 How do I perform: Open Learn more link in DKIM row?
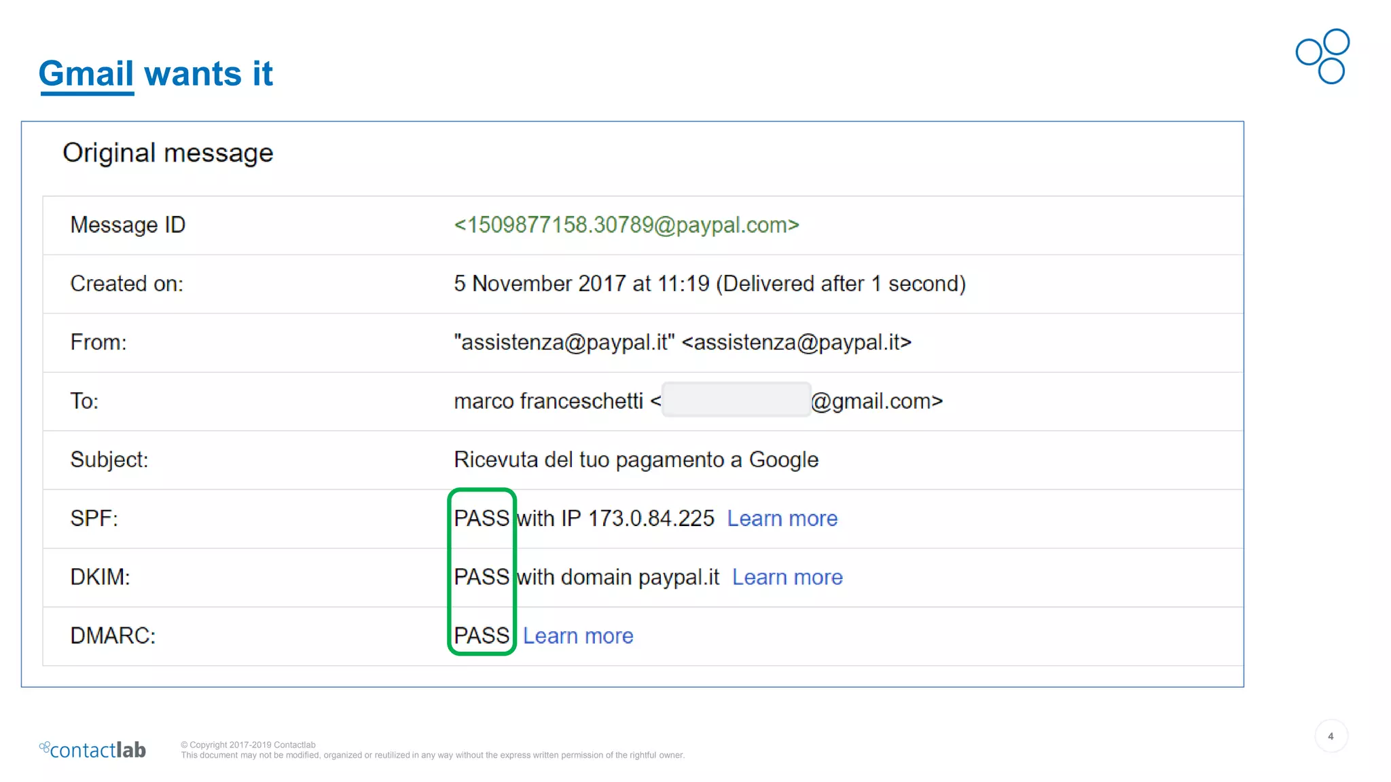coord(787,577)
